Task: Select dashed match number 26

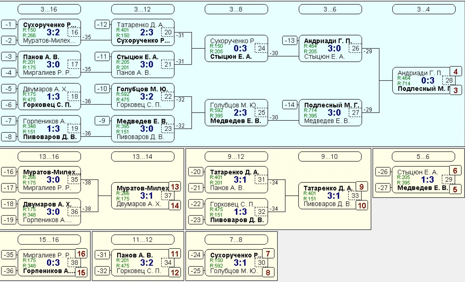Action: click(x=355, y=48)
